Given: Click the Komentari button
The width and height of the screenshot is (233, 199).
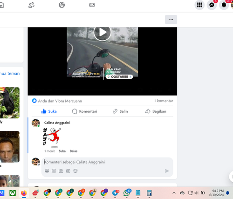Looking at the screenshot, I should pyautogui.click(x=84, y=111).
